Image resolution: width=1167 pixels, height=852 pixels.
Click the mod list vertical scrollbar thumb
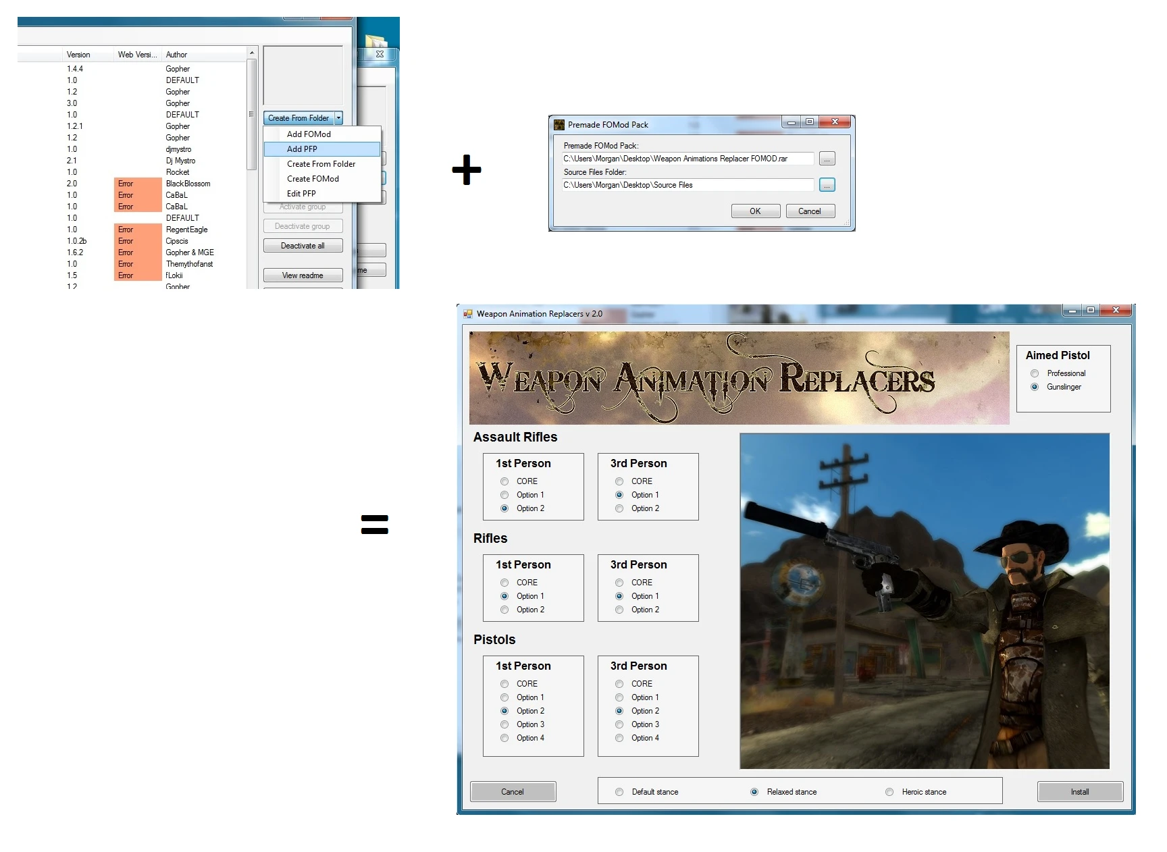[x=251, y=114]
